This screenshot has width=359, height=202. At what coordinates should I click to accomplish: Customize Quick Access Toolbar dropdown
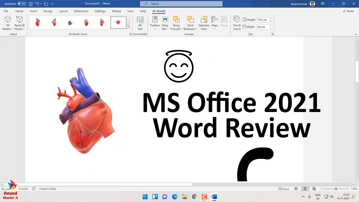click(52, 4)
